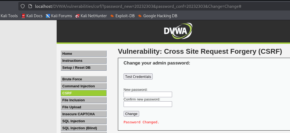Open the Google Hacking DB bookmark icon
290x133 pixels.
tap(140, 16)
